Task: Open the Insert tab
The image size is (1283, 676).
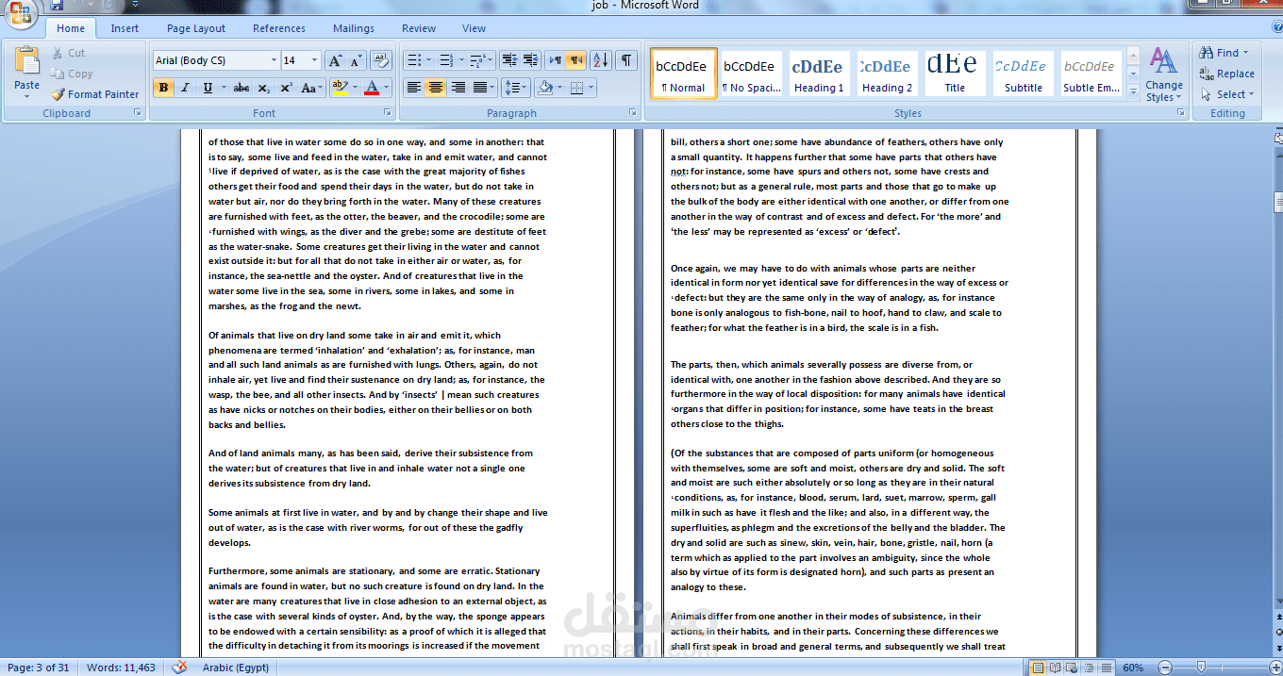Action: tap(125, 28)
